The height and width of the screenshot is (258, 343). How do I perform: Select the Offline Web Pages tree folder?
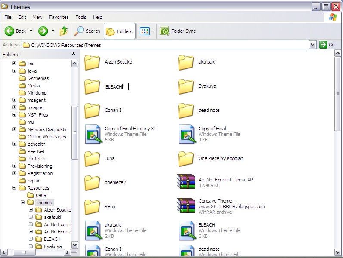[43, 137]
